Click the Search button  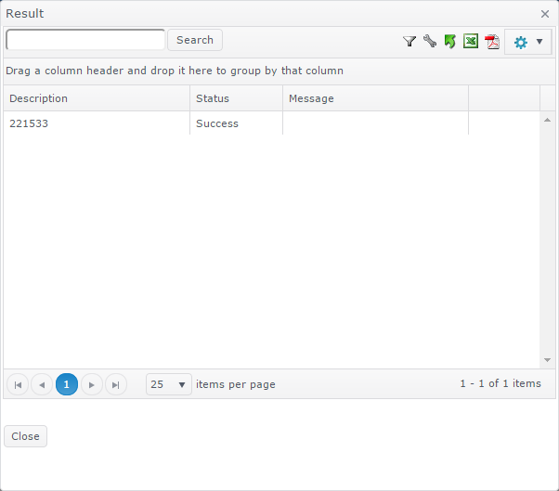195,40
